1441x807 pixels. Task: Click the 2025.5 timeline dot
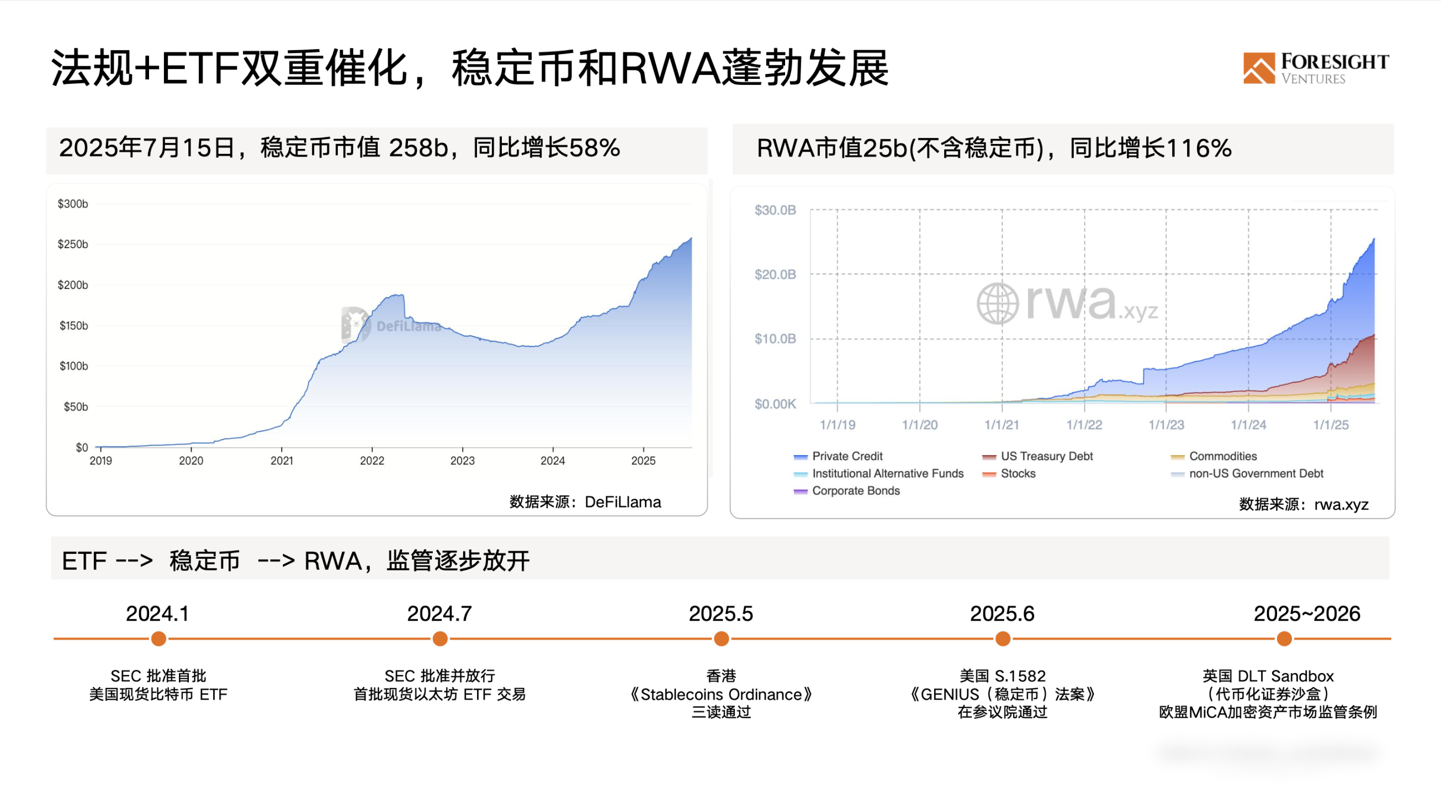pyautogui.click(x=722, y=639)
